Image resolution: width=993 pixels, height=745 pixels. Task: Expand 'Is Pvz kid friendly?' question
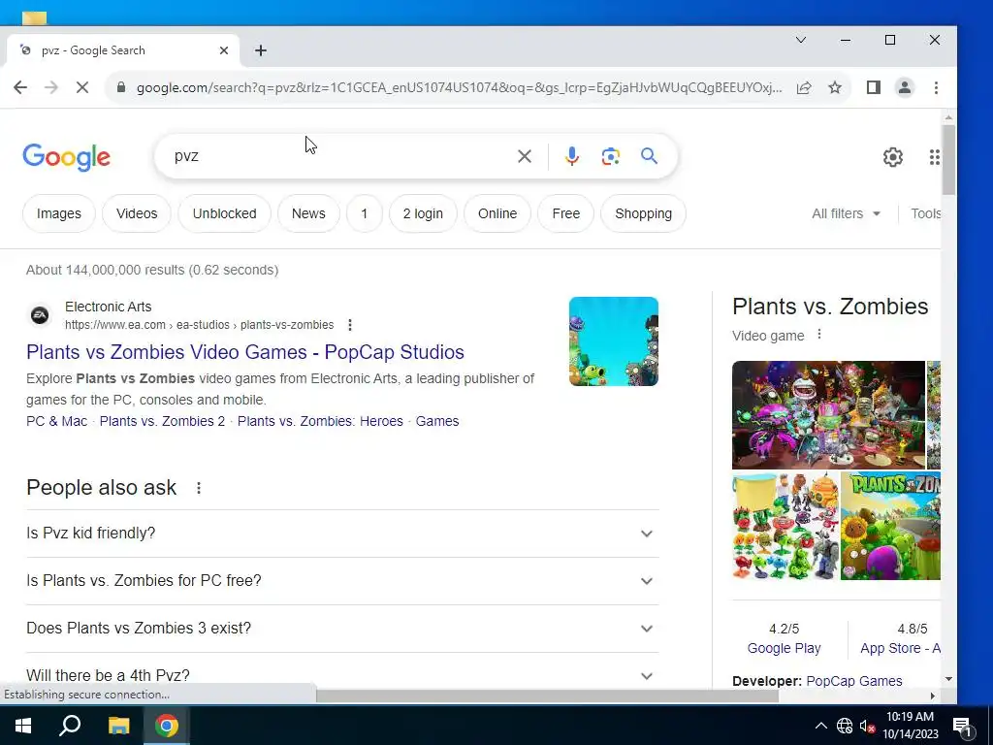coord(342,534)
